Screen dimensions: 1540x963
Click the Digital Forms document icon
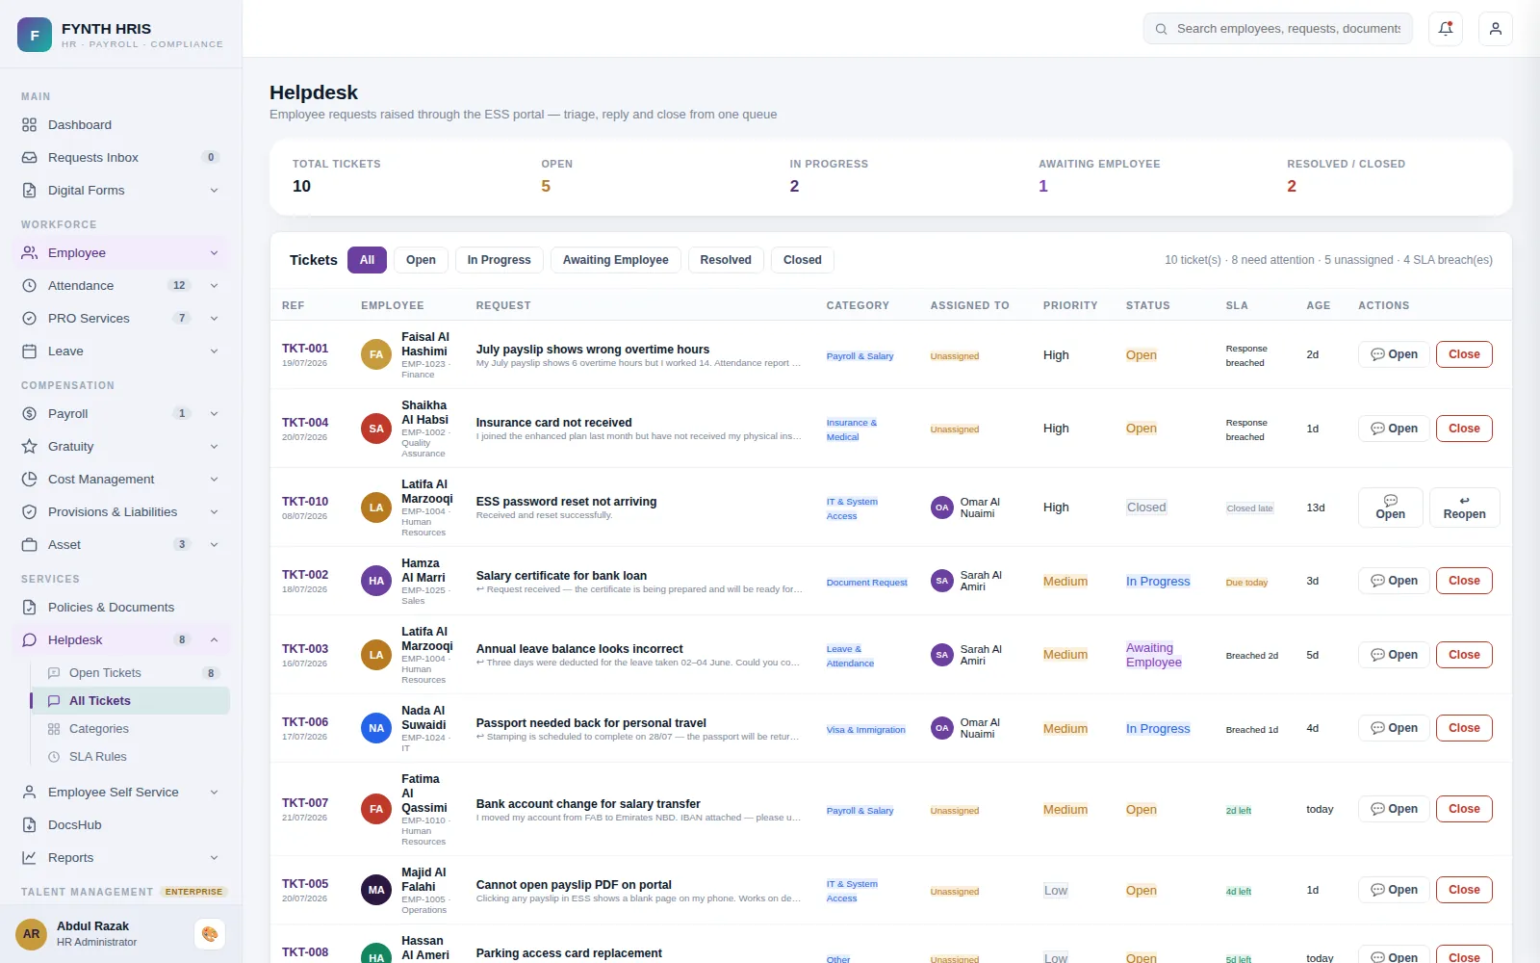(x=30, y=191)
